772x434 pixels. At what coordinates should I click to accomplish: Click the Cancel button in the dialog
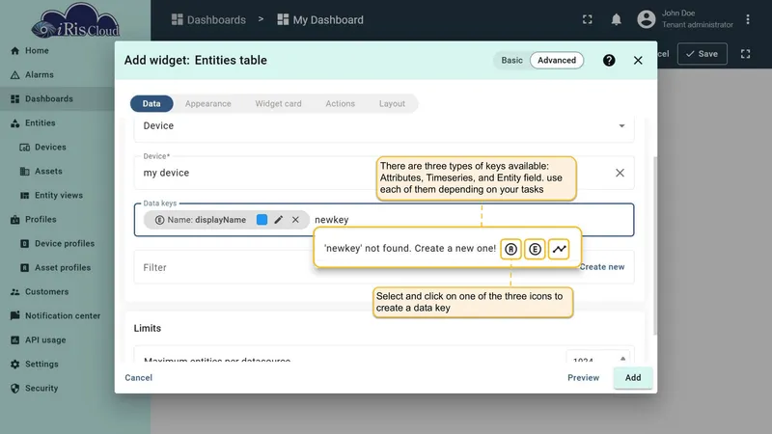click(x=138, y=378)
